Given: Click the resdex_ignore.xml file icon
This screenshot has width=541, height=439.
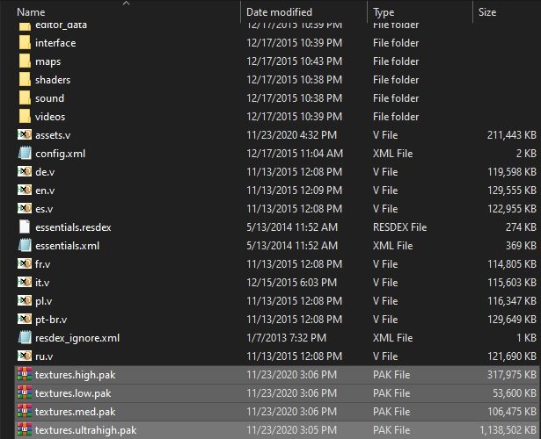Looking at the screenshot, I should [25, 337].
